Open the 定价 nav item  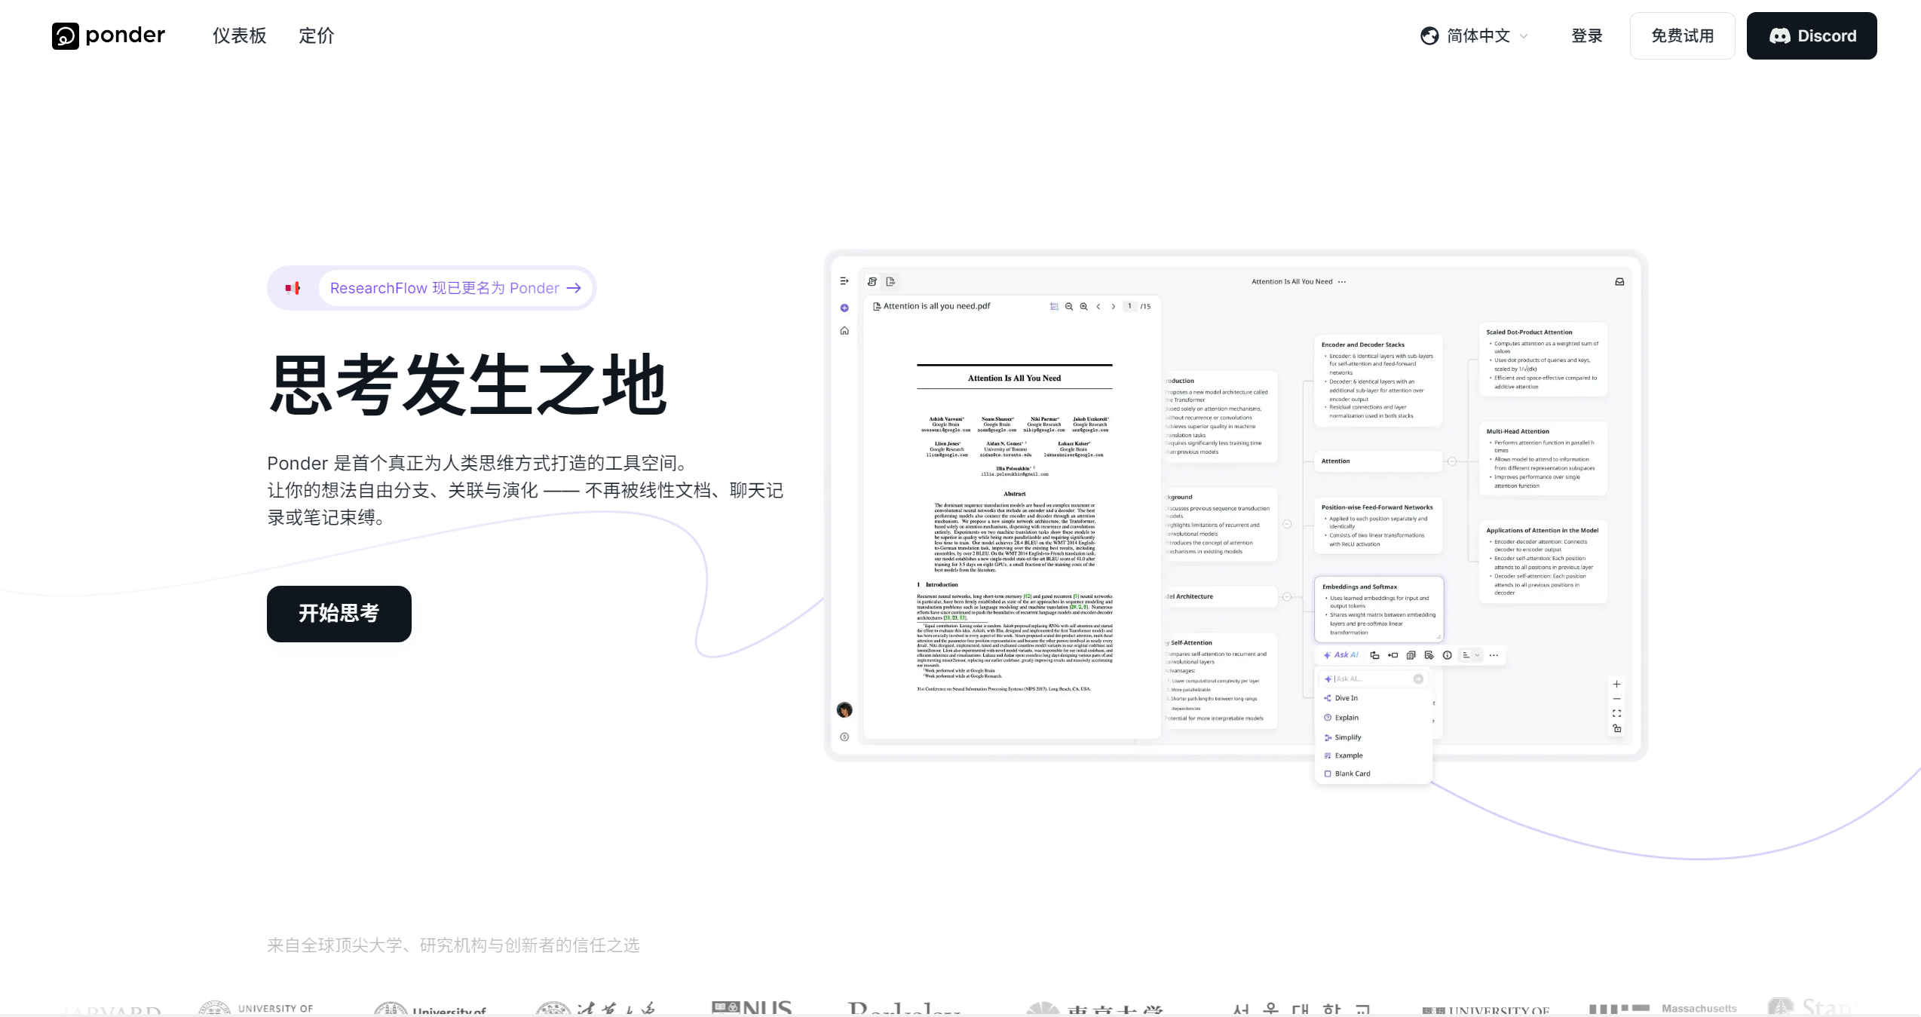(316, 35)
